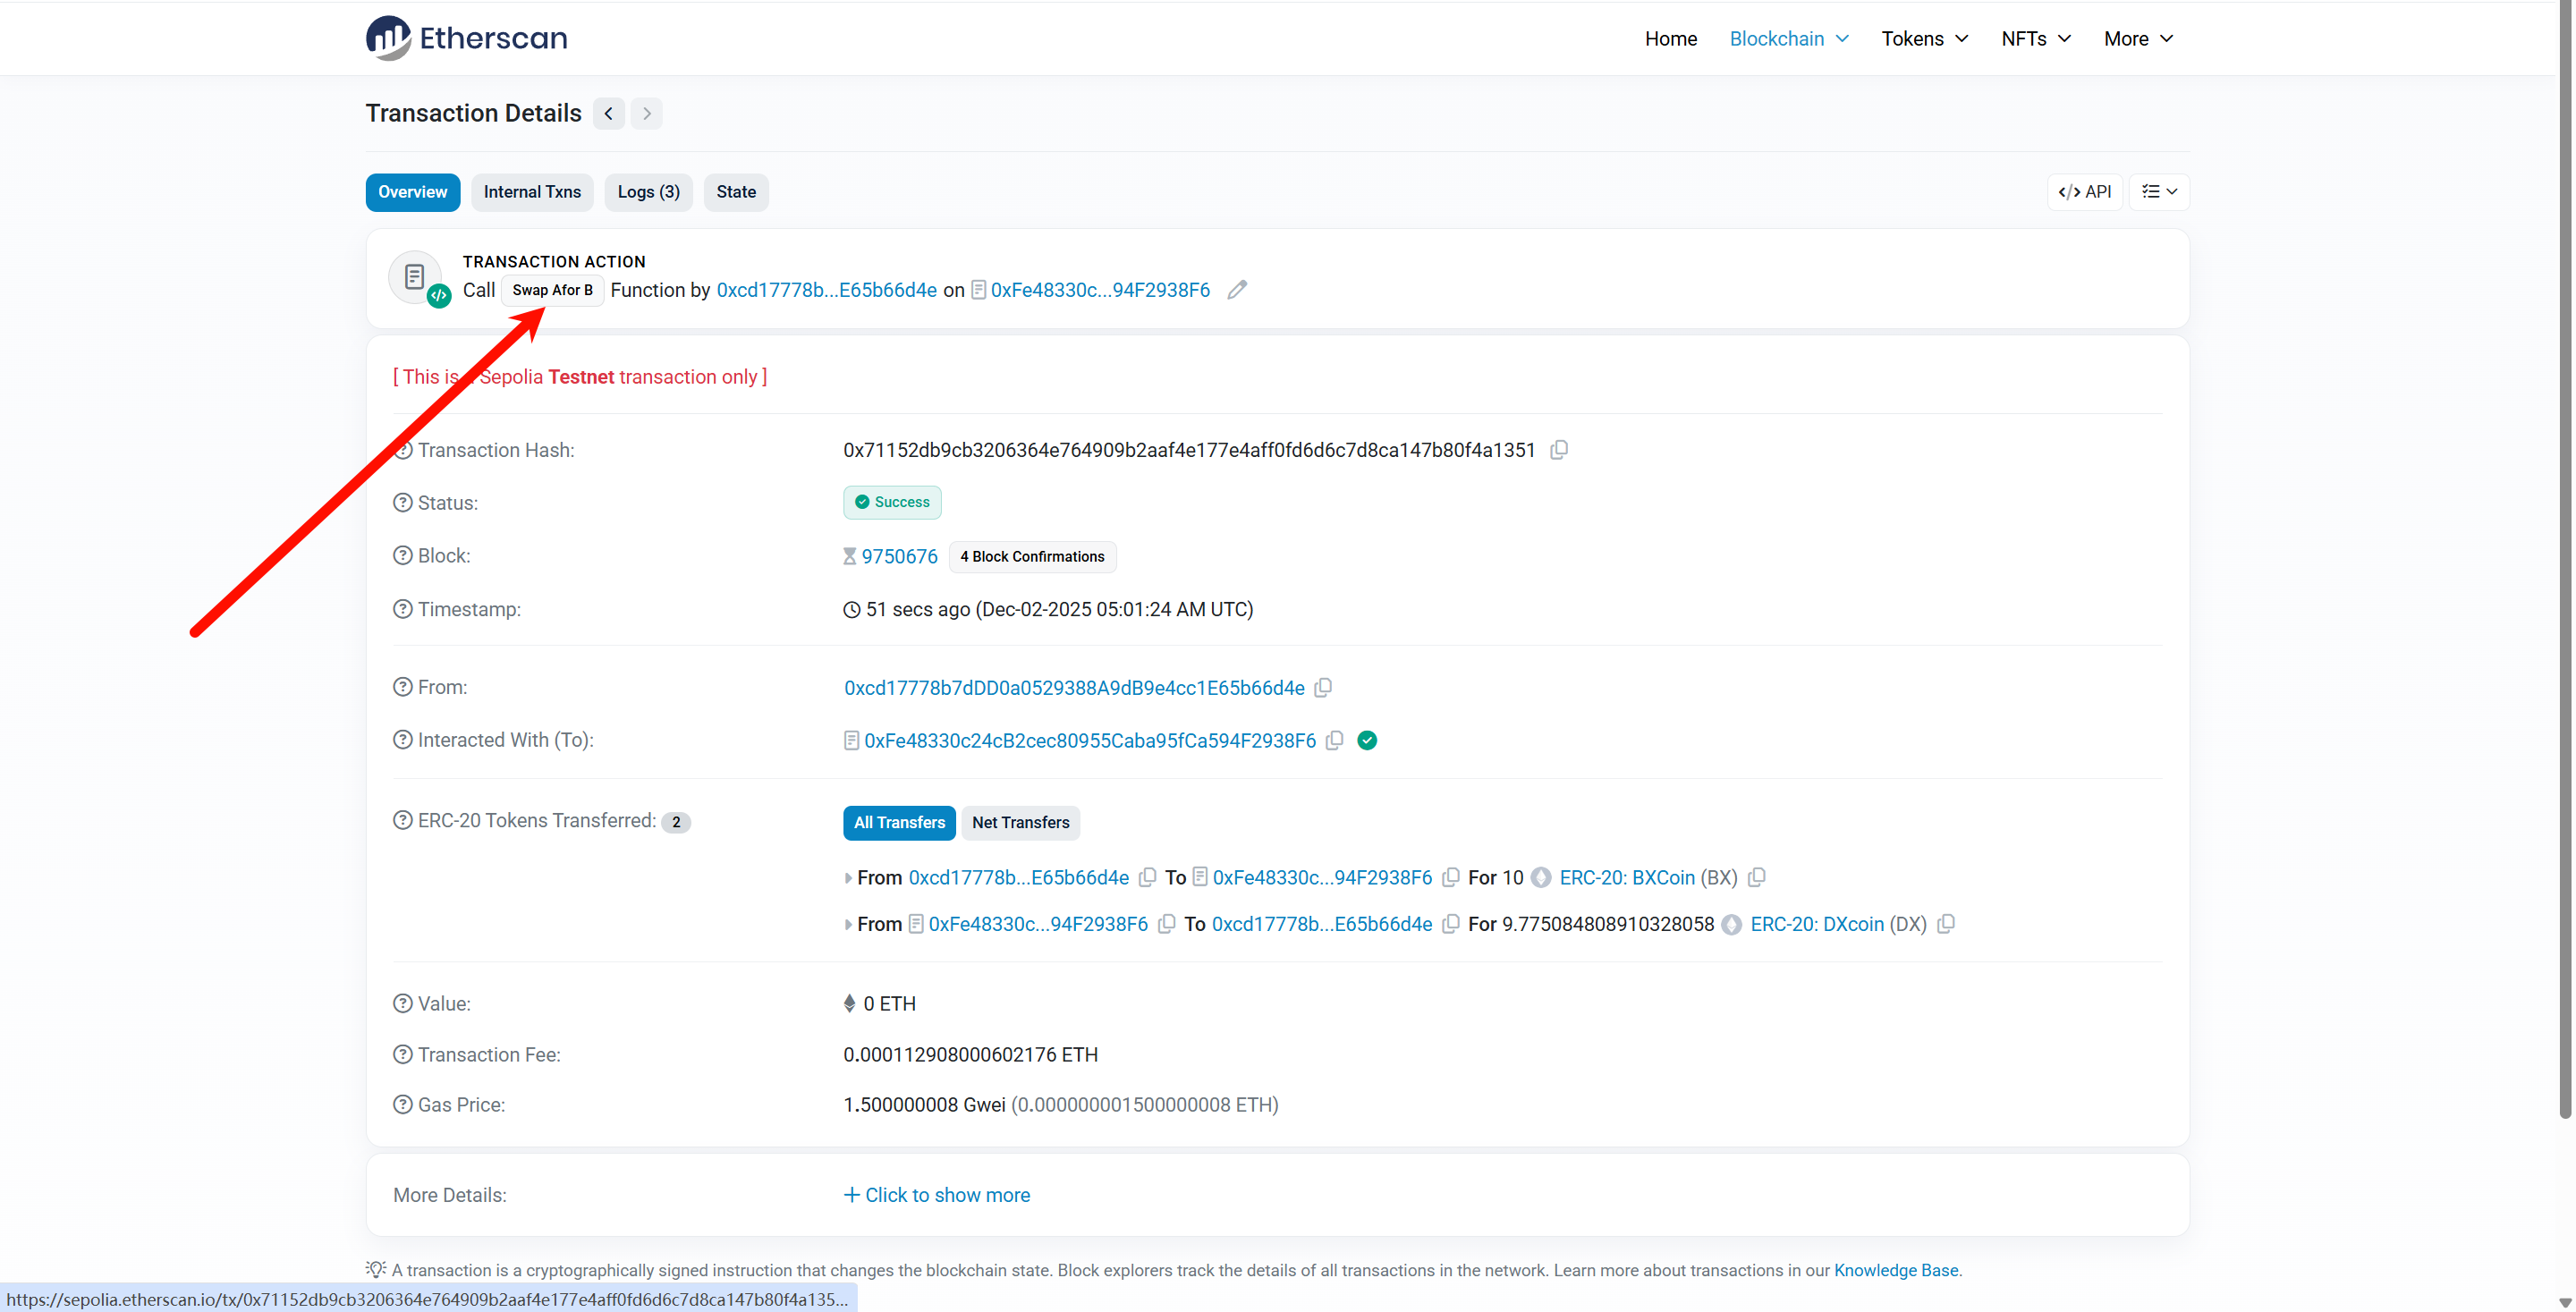The height and width of the screenshot is (1312, 2576).
Task: Open the block 9750676 link
Action: [899, 557]
